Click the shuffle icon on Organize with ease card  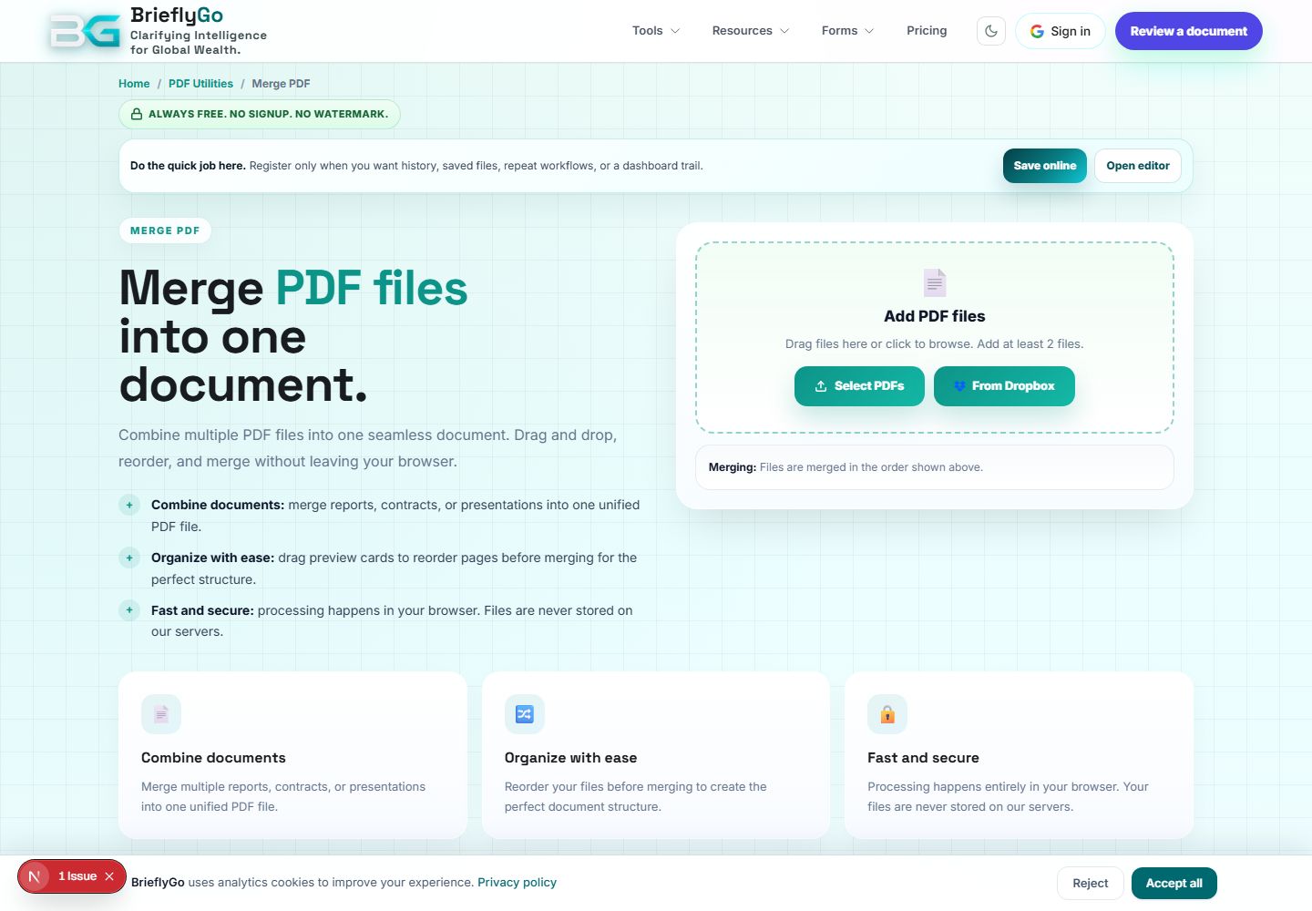point(525,714)
